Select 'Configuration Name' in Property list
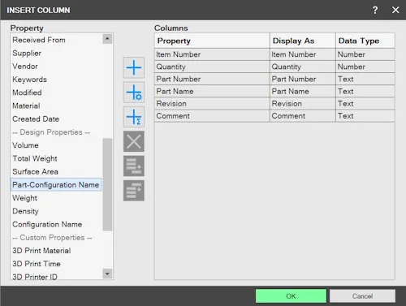Viewport: 406px width, 306px height. (x=56, y=225)
